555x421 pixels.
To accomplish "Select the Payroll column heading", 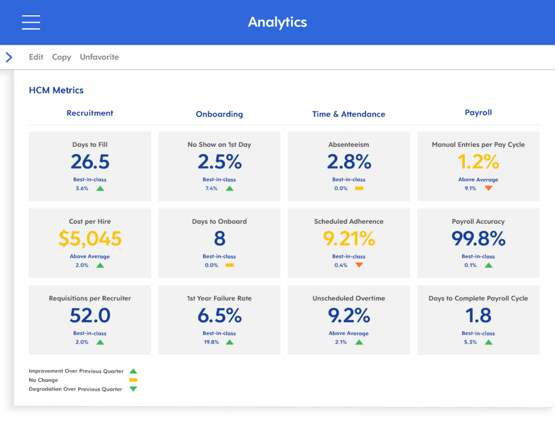I will (478, 113).
